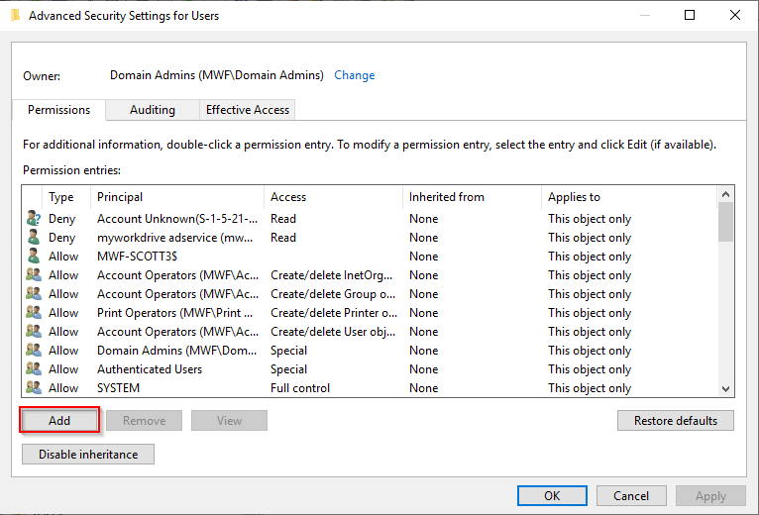Click the Disable inheritance button
Viewport: 759px width, 515px height.
pos(88,455)
